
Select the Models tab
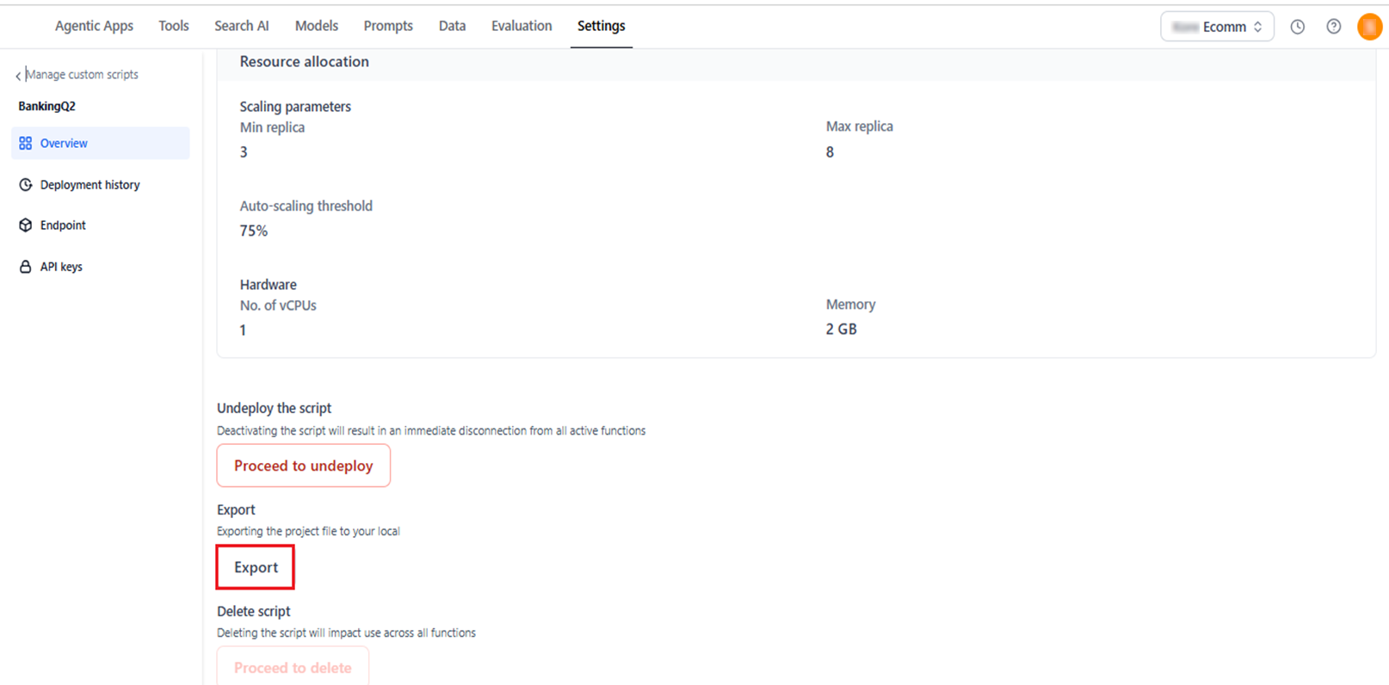coord(316,26)
